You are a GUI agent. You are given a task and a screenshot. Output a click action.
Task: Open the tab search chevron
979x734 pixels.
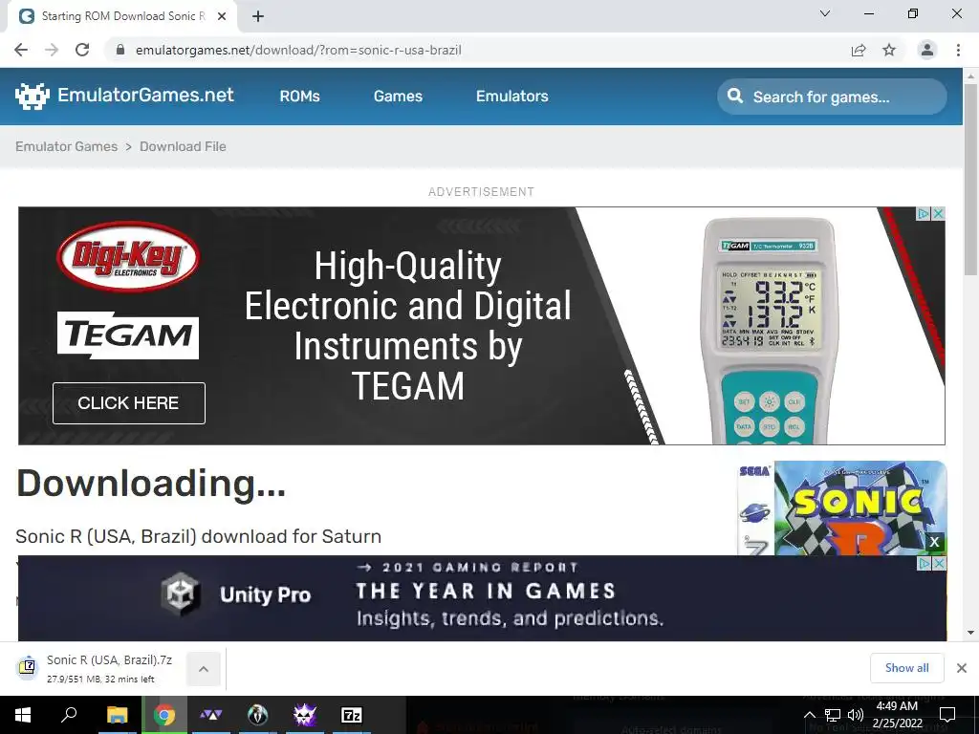pyautogui.click(x=825, y=13)
